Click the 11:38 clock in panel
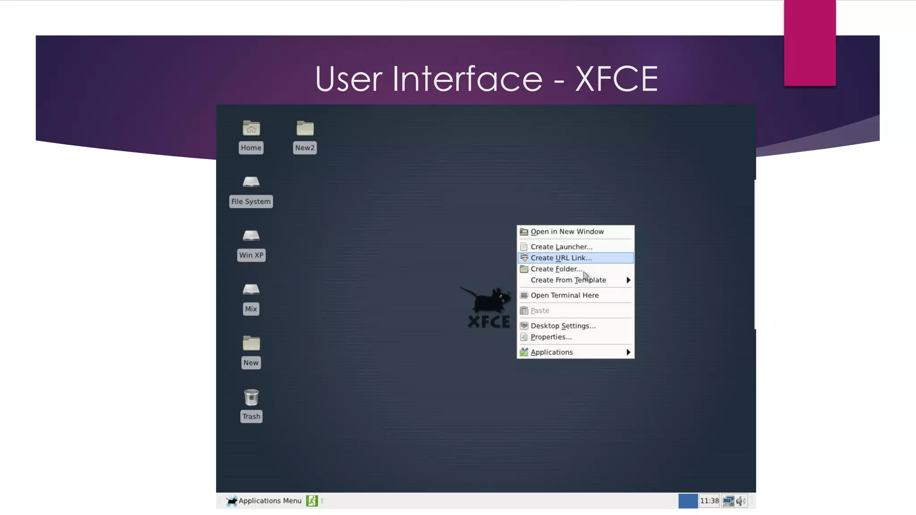Viewport: 916px width, 515px height. click(709, 501)
